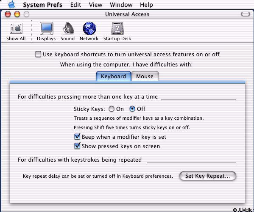Open the Startup Disk icon

(117, 28)
